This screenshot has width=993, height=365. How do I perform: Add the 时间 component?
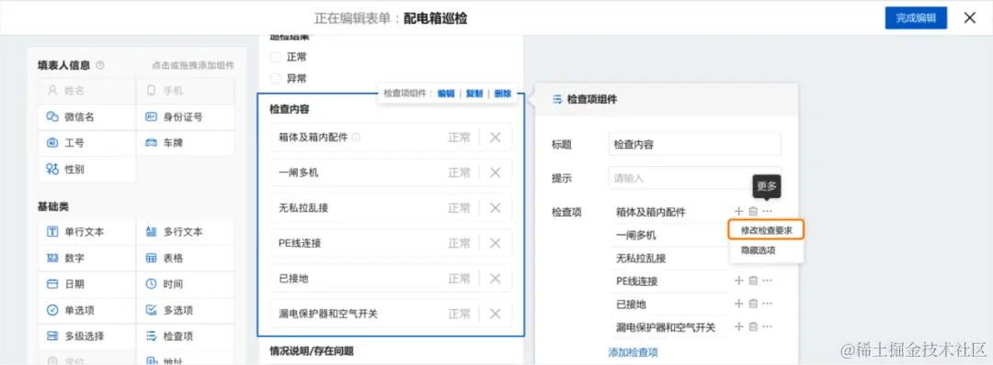[186, 284]
